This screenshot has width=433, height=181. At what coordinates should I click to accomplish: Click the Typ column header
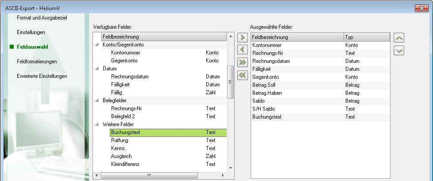[366, 37]
